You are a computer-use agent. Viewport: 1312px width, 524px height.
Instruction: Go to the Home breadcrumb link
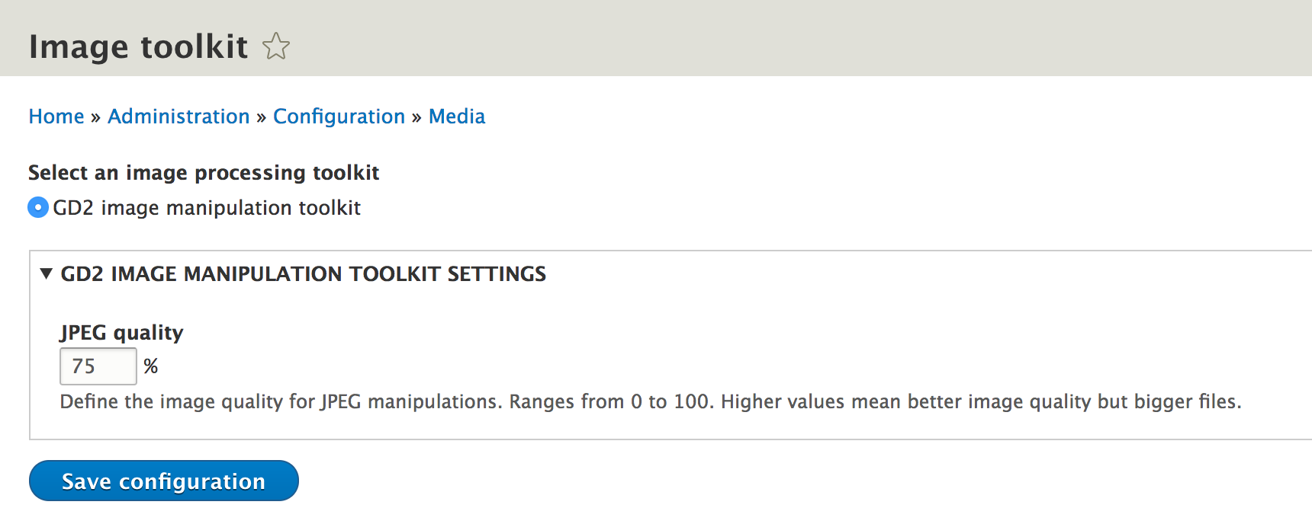click(x=56, y=117)
